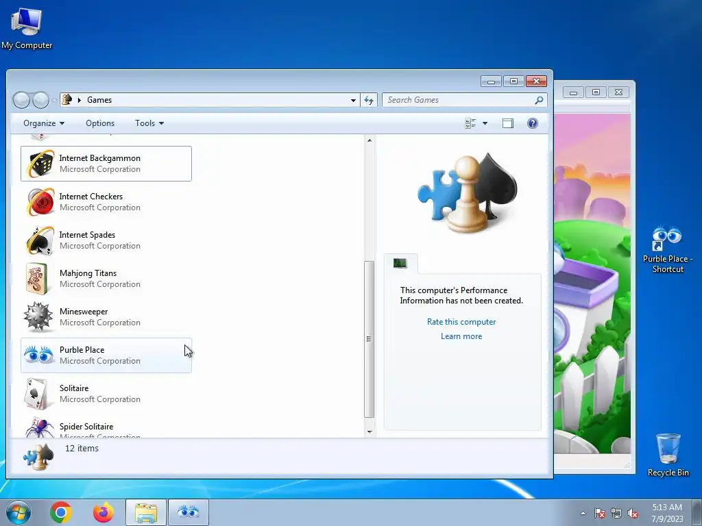Select the Spider Solitaire spider icon
The image size is (702, 526).
pos(39,428)
